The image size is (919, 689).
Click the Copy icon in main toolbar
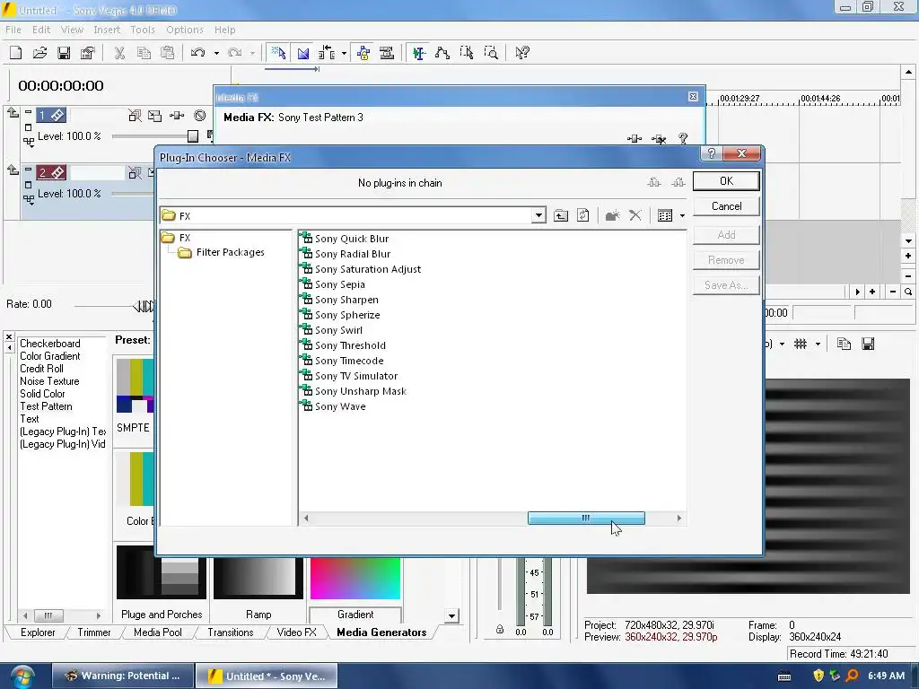[x=144, y=53]
